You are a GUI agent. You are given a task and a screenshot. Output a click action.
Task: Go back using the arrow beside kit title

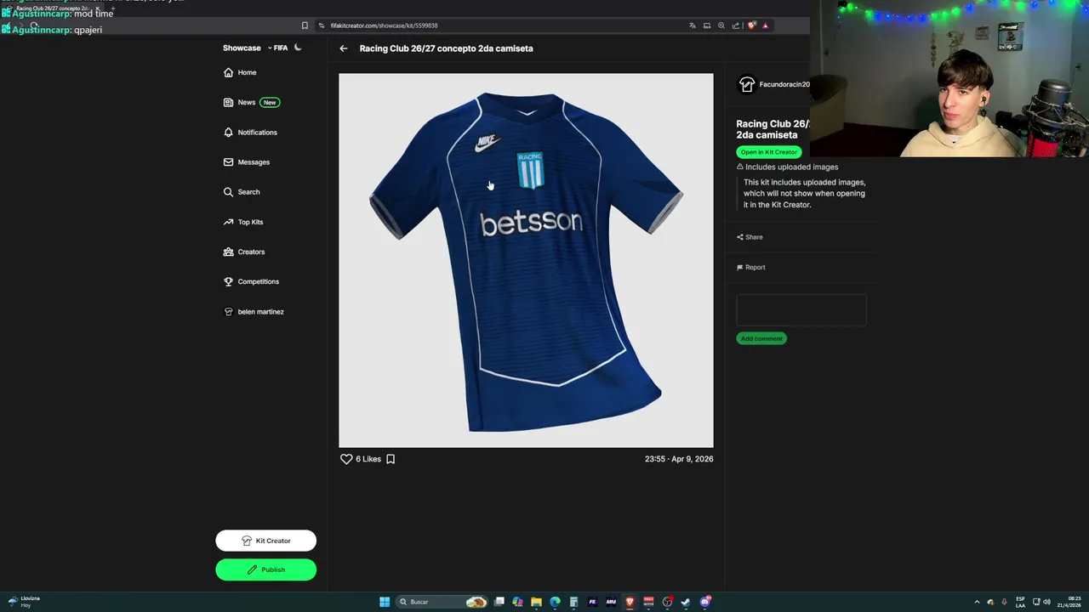pyautogui.click(x=344, y=48)
